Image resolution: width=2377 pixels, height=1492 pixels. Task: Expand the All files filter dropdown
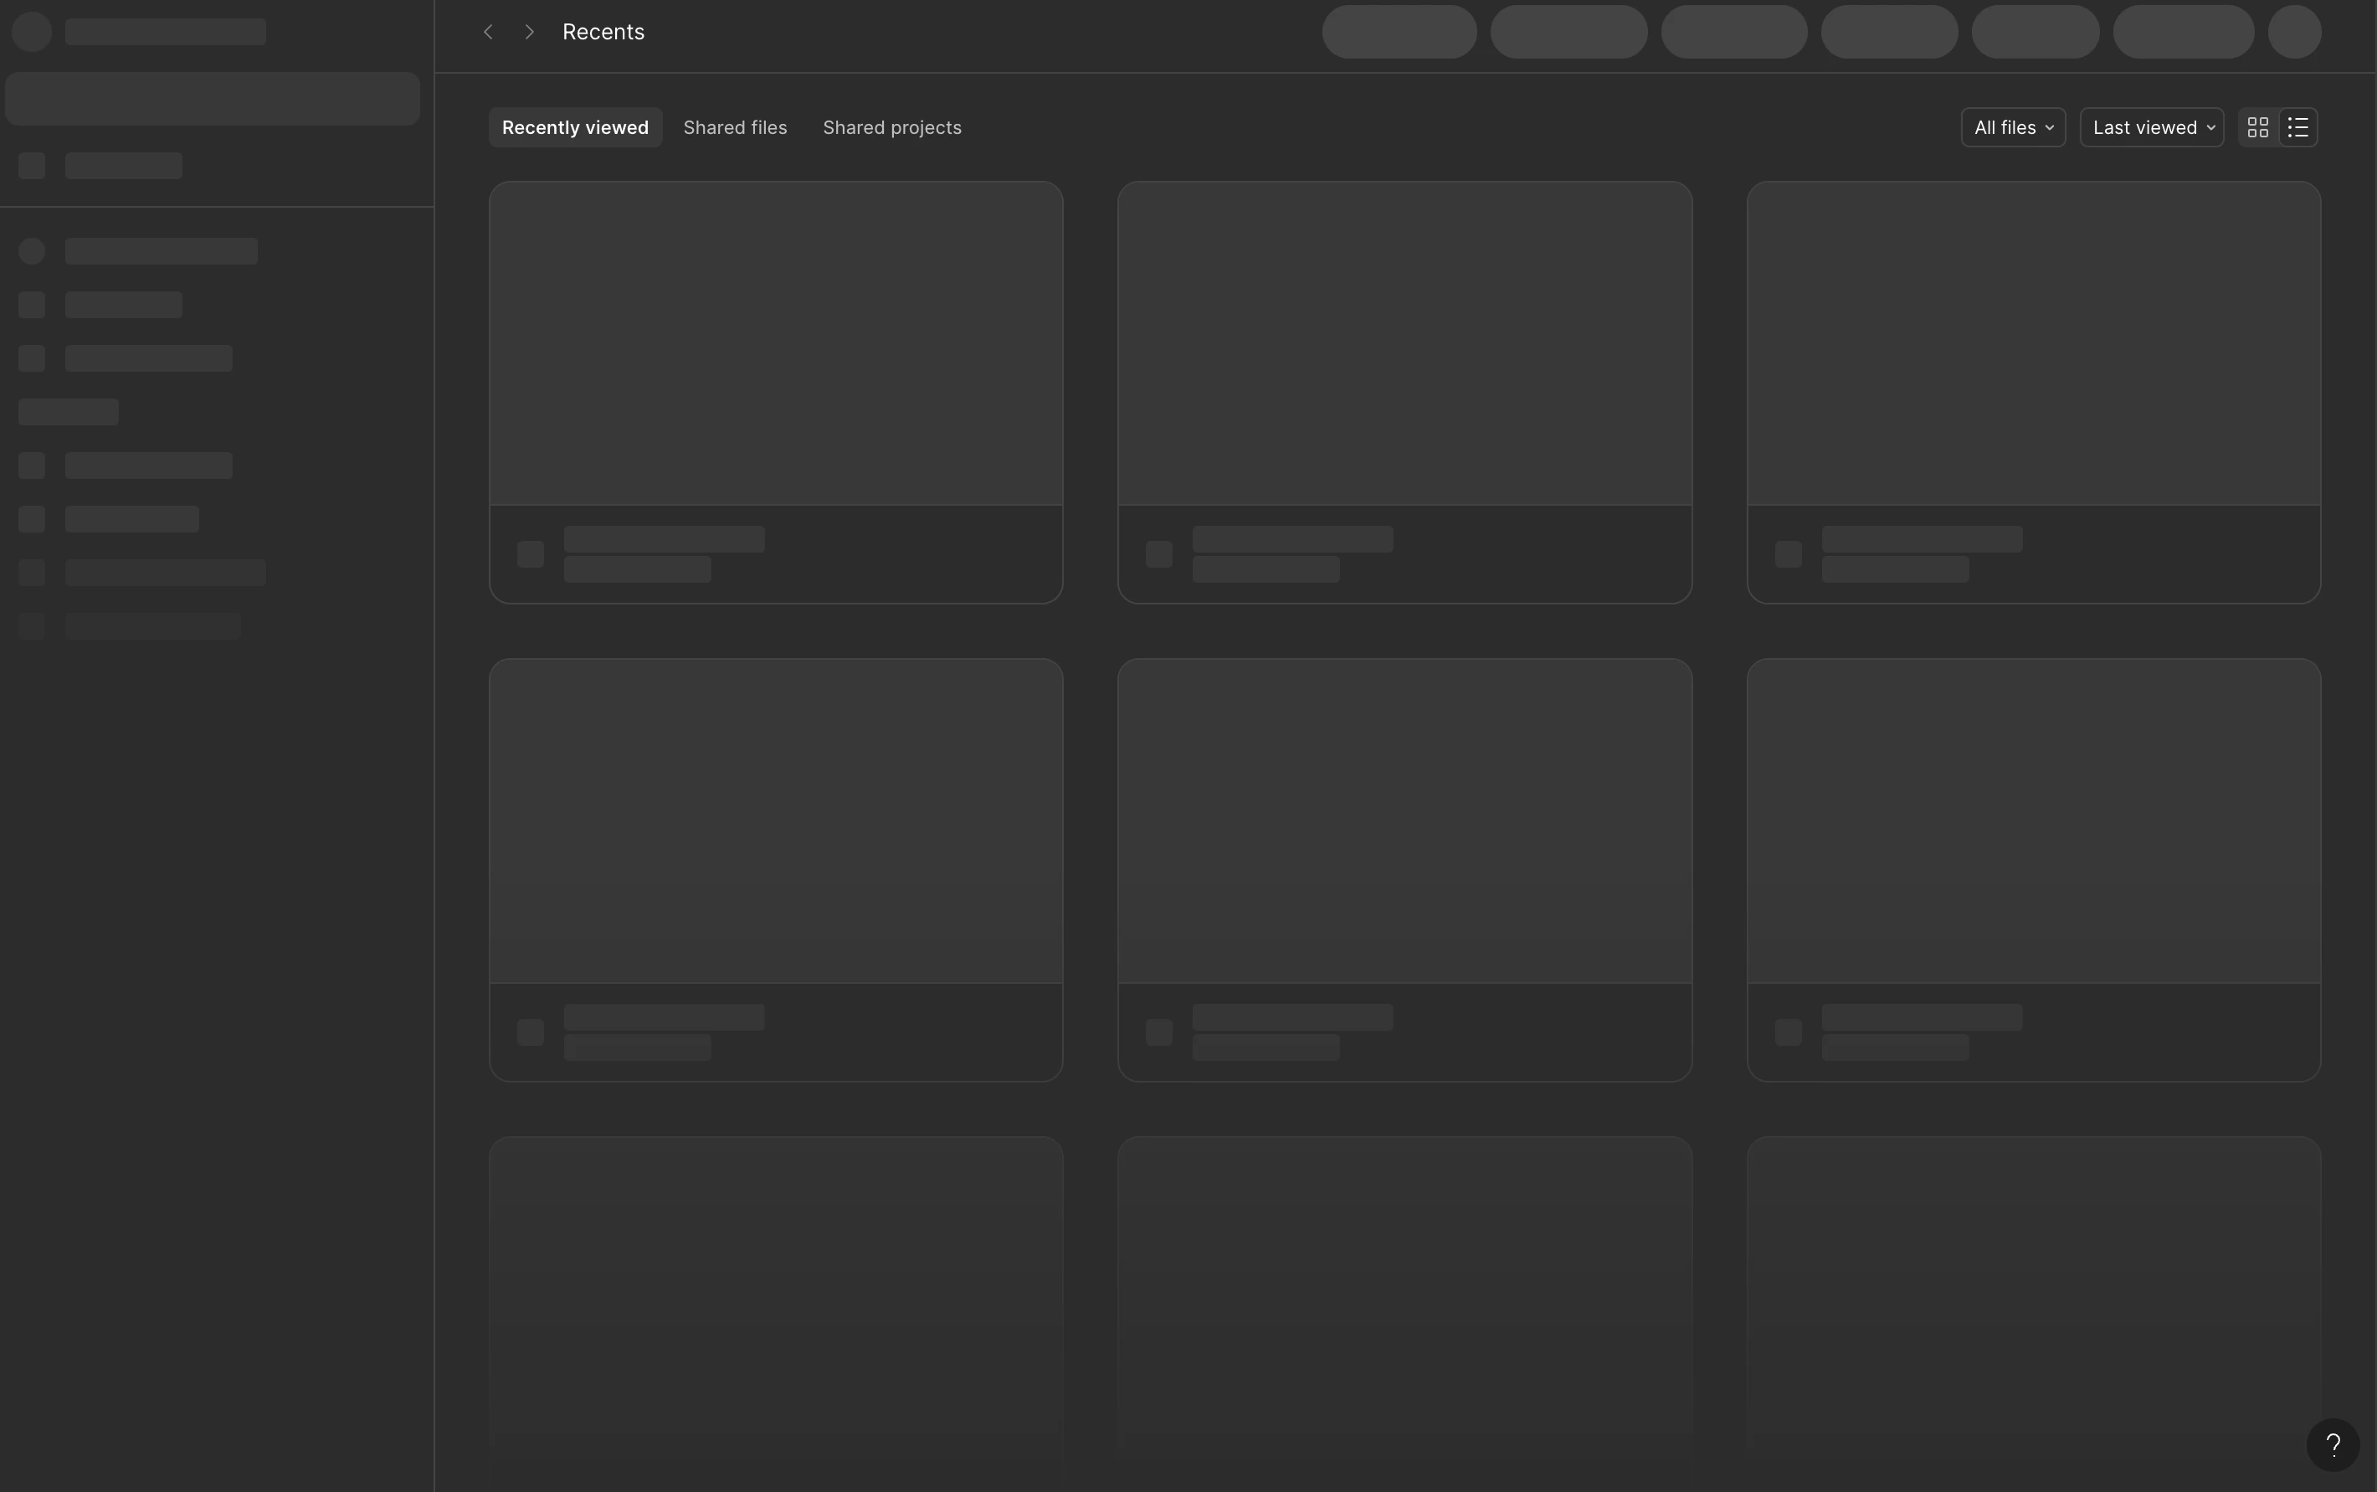2013,127
